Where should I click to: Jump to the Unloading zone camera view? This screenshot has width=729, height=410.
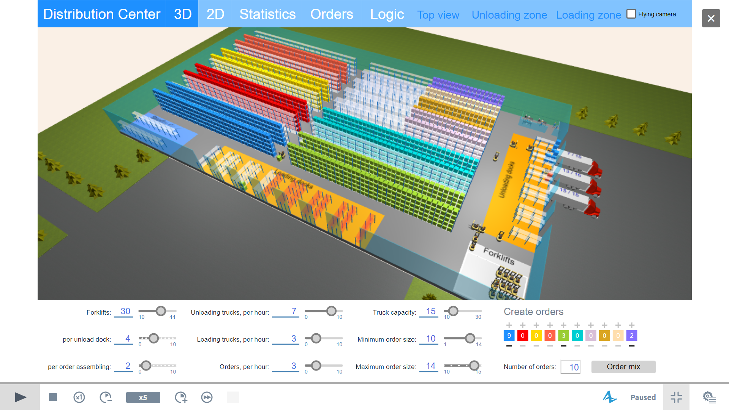[509, 15]
